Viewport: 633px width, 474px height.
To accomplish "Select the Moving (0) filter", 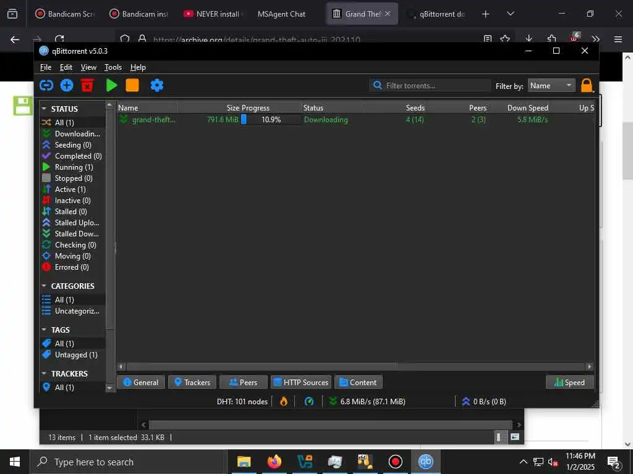I will pyautogui.click(x=73, y=256).
